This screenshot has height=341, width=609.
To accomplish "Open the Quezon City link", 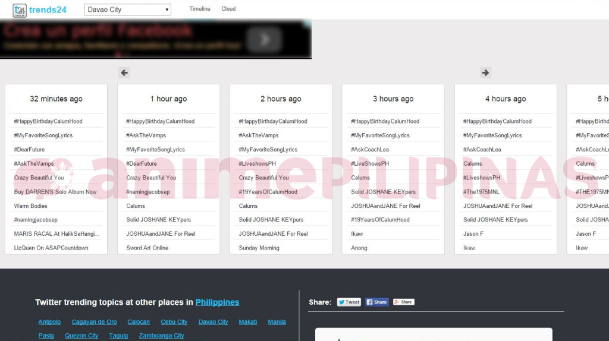I will point(81,336).
